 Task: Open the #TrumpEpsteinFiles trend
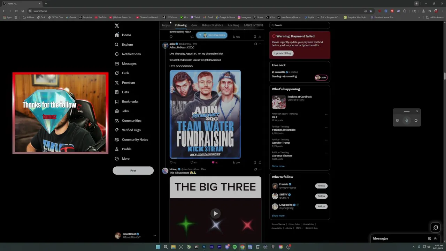pos(284,130)
